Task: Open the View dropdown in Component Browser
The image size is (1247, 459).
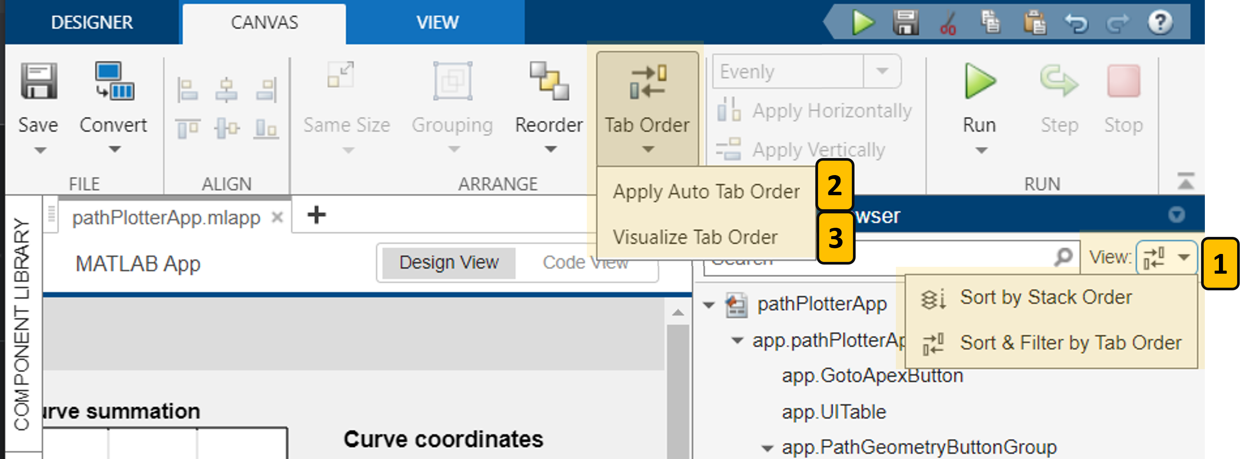Action: [1167, 257]
